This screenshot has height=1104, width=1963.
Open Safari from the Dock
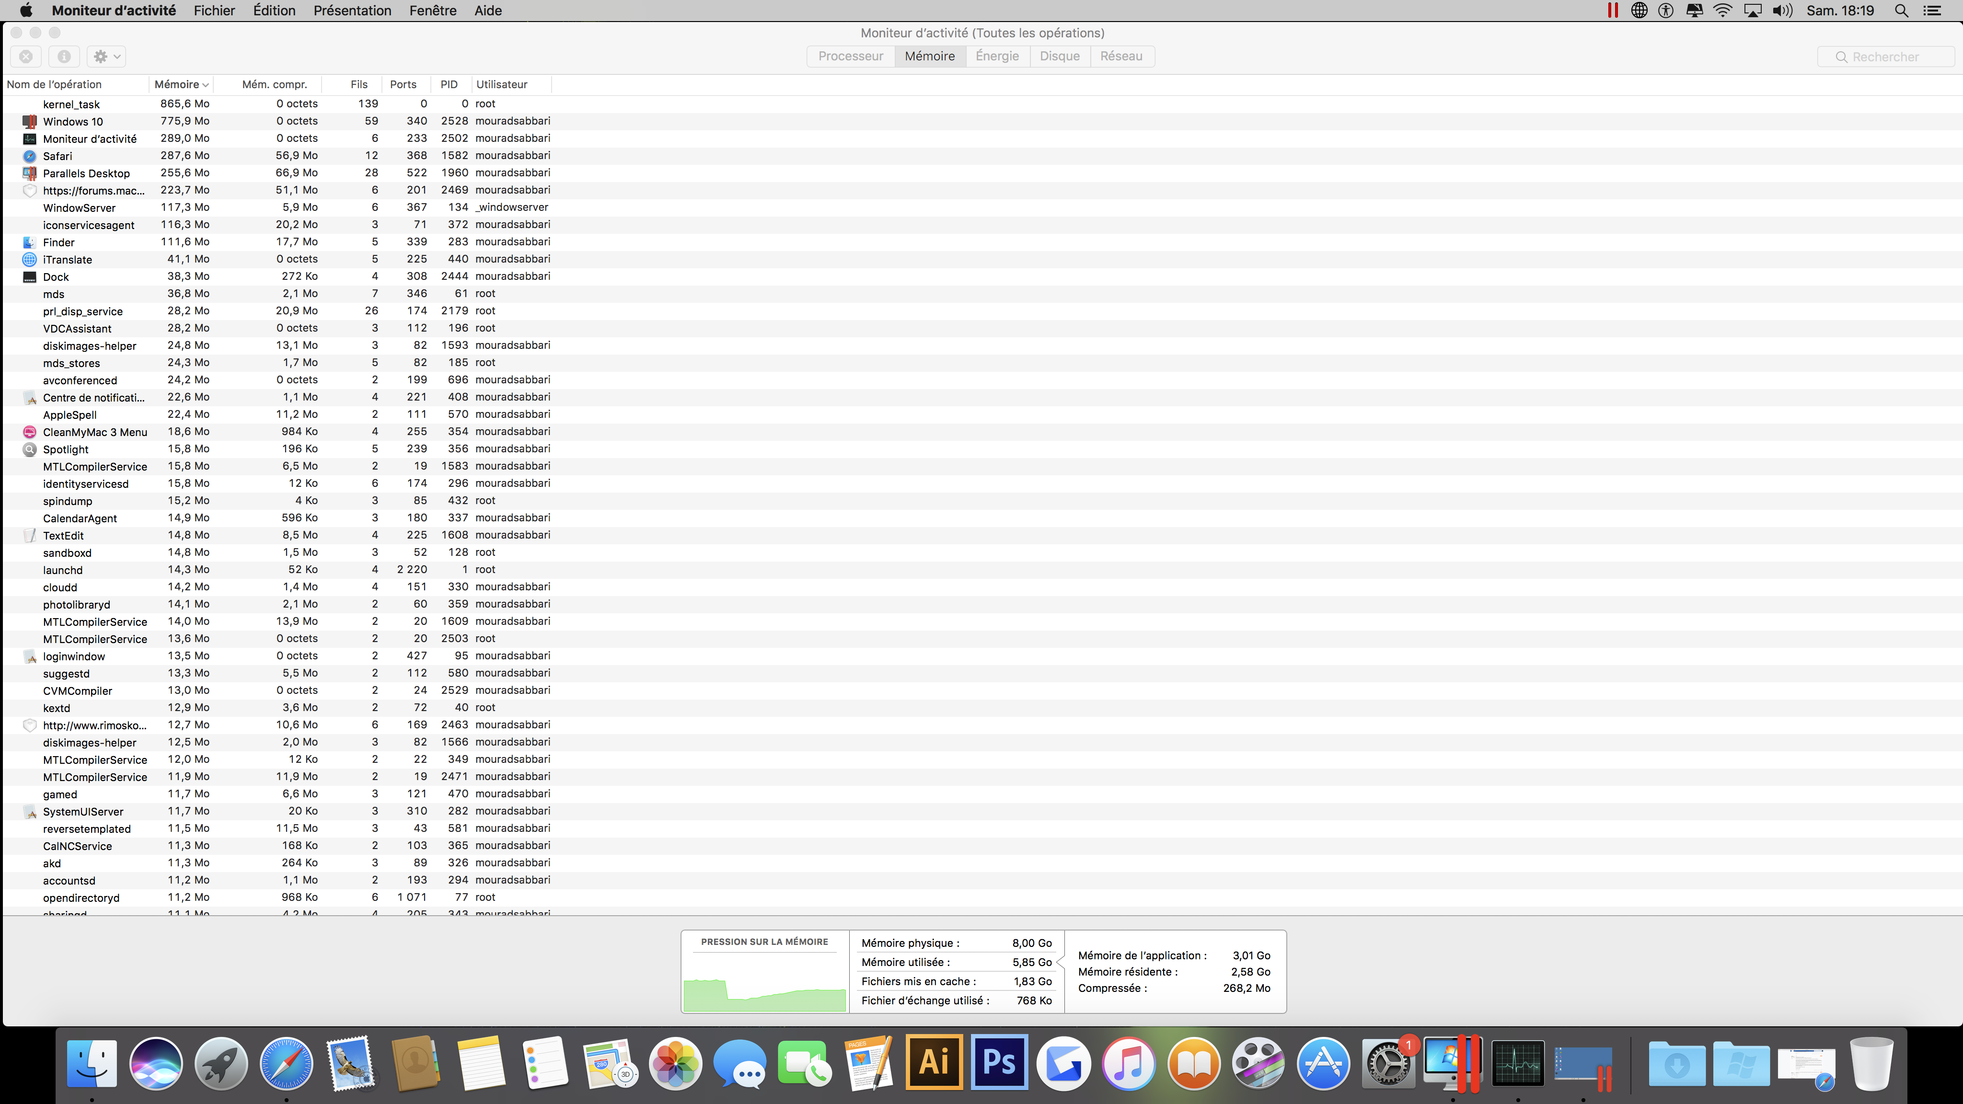(x=287, y=1063)
